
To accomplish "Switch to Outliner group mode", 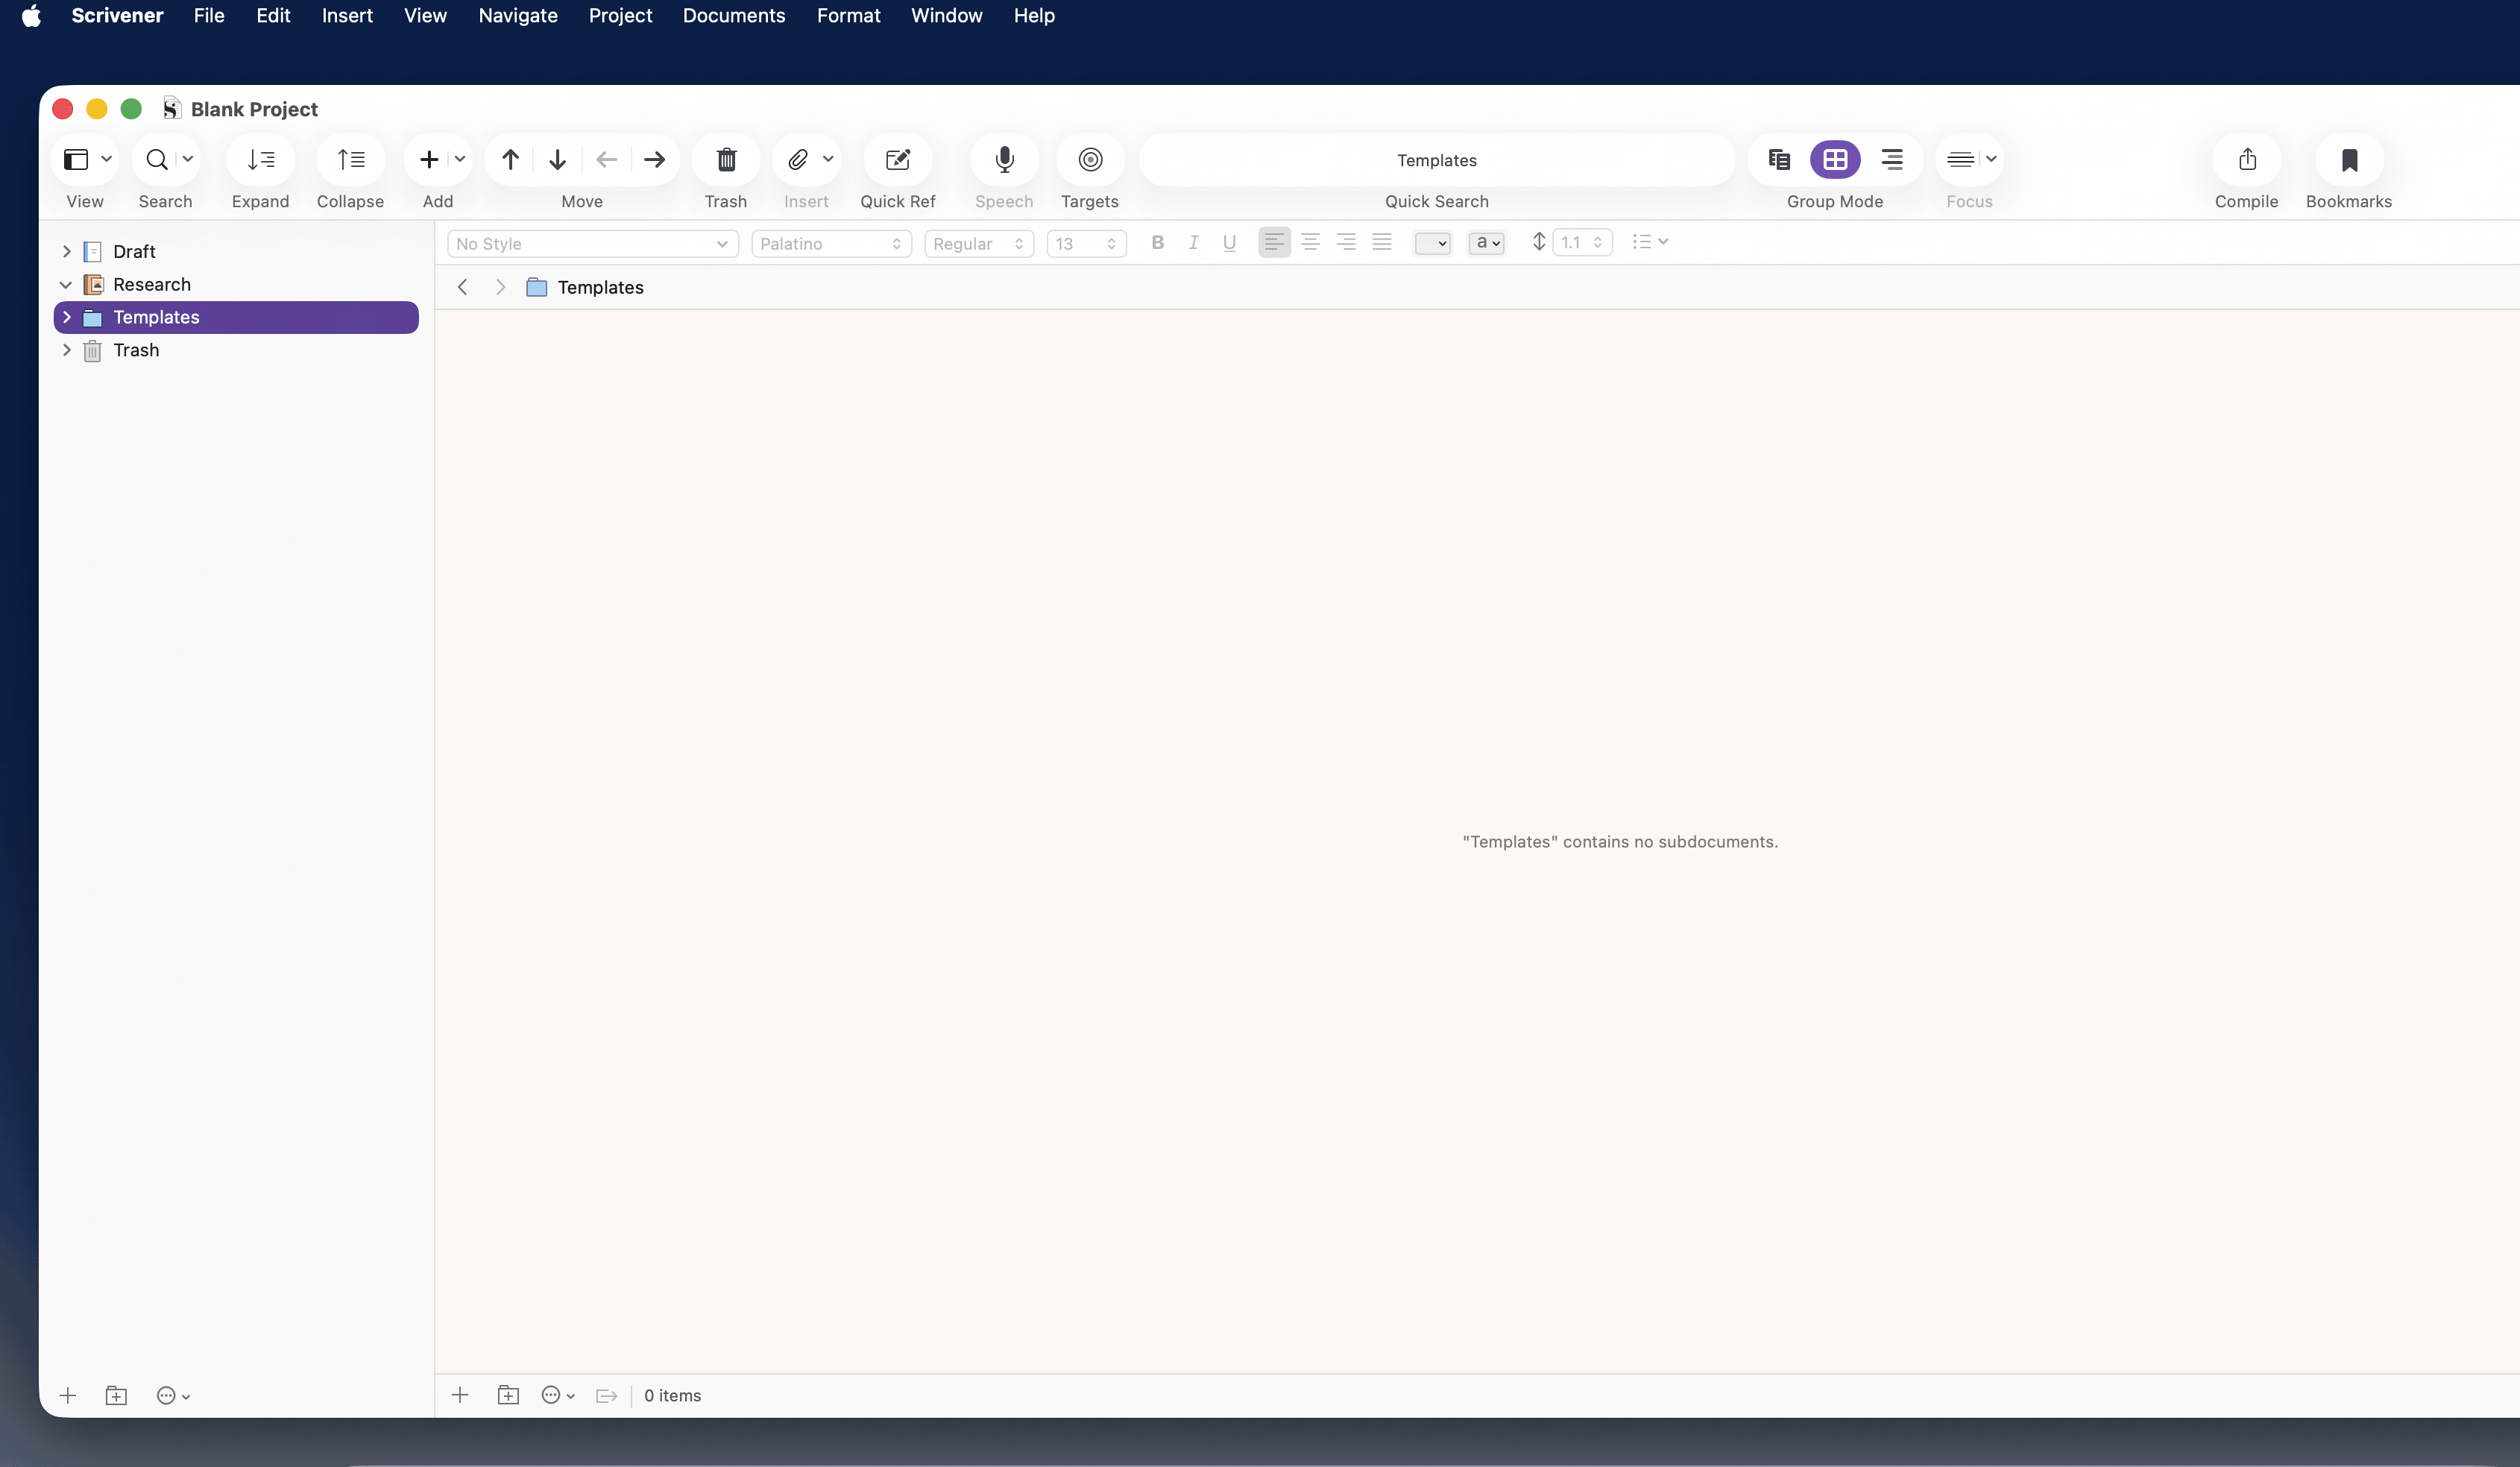I will (x=1892, y=159).
